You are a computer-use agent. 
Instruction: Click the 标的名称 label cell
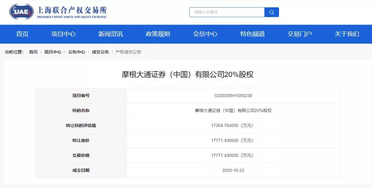pos(81,110)
